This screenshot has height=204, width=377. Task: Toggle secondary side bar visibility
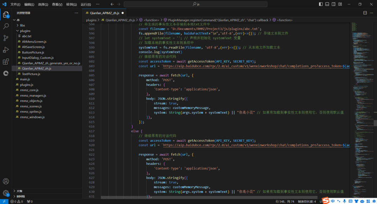333,4
